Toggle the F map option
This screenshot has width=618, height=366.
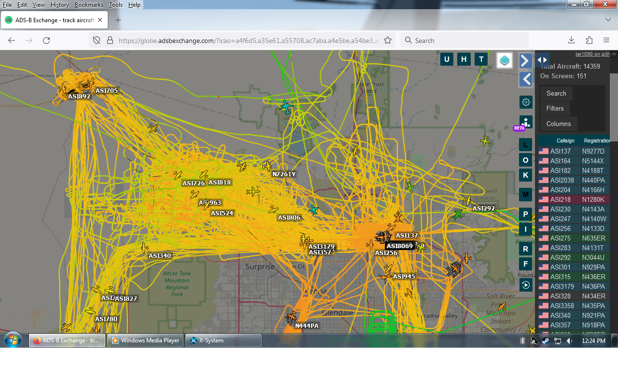pyautogui.click(x=525, y=264)
